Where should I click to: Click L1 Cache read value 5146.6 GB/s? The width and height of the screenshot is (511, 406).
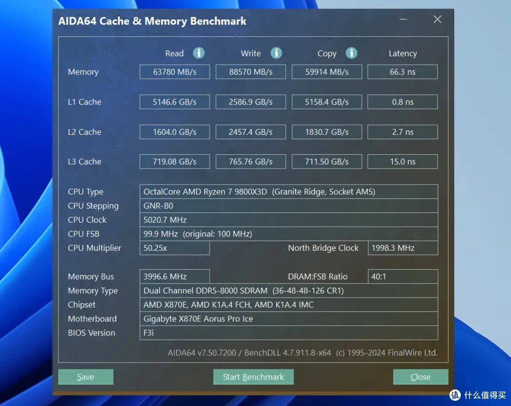click(x=175, y=102)
